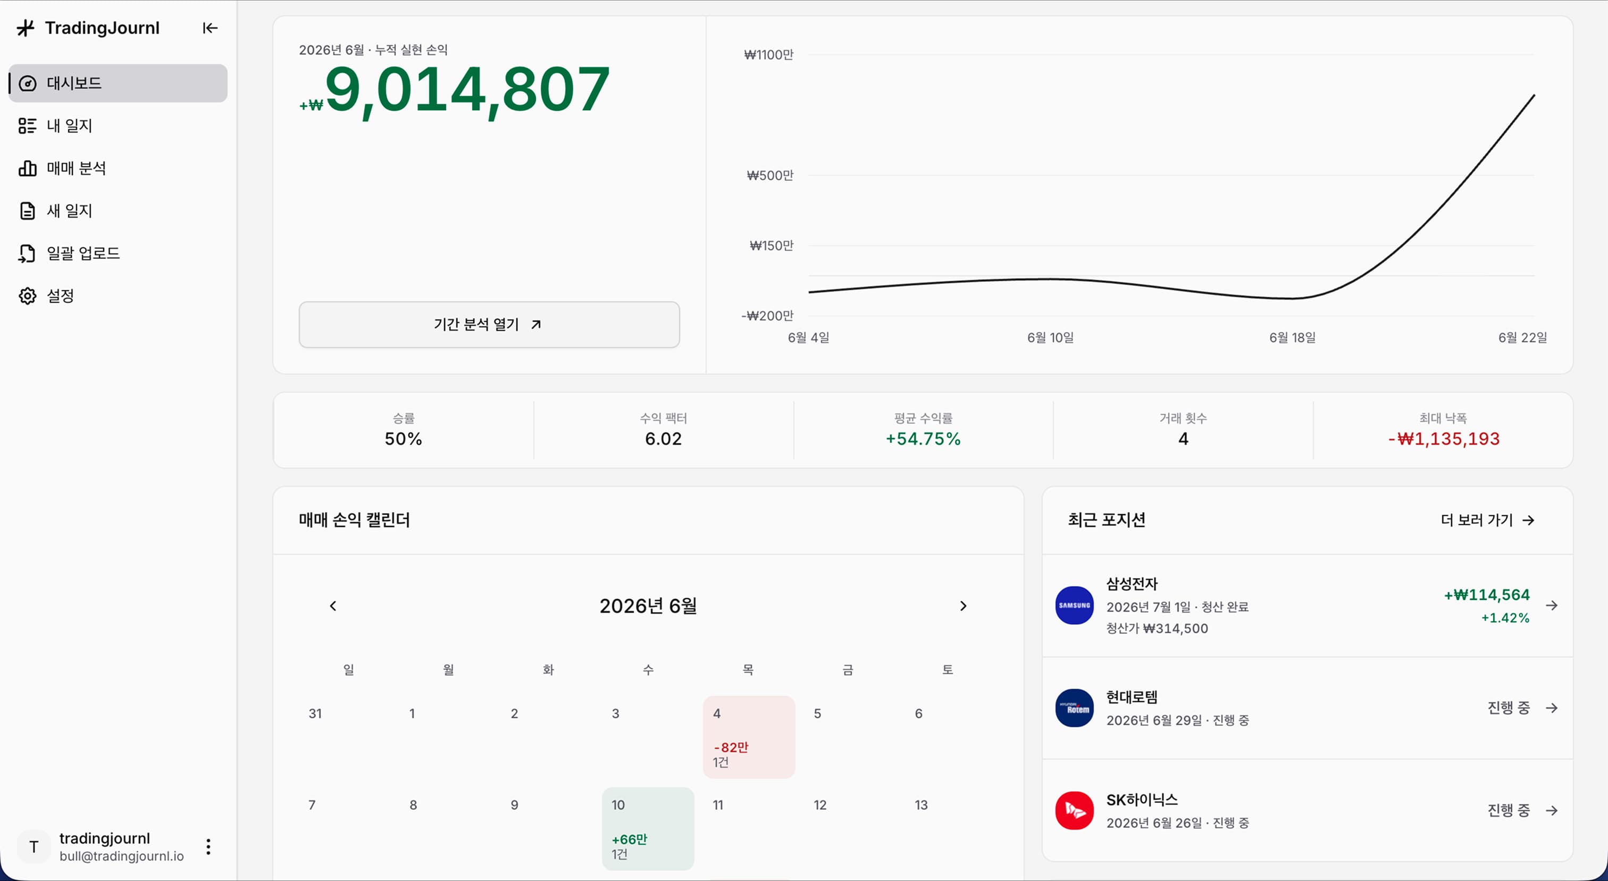Click the 2026년 6월 calendar title
Image resolution: width=1608 pixels, height=881 pixels.
(648, 606)
